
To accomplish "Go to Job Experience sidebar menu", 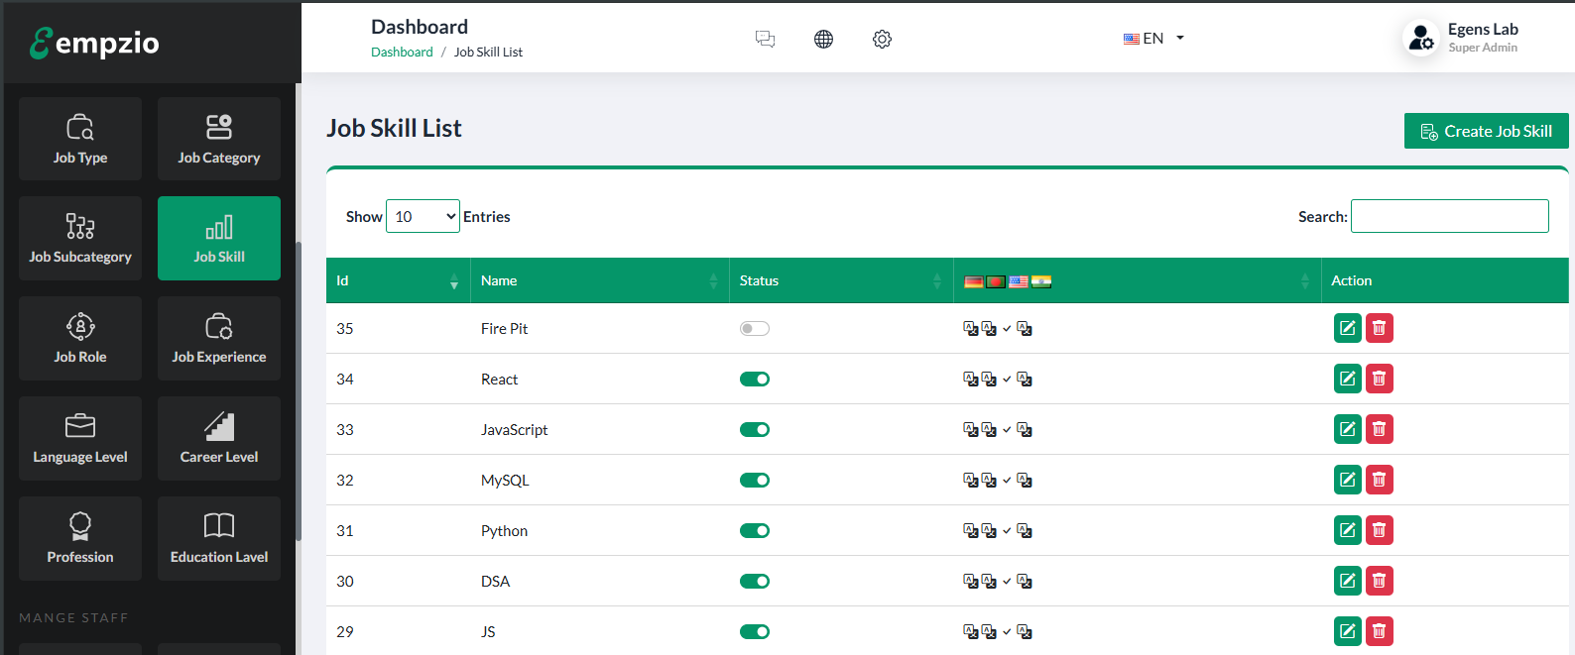I will [218, 338].
